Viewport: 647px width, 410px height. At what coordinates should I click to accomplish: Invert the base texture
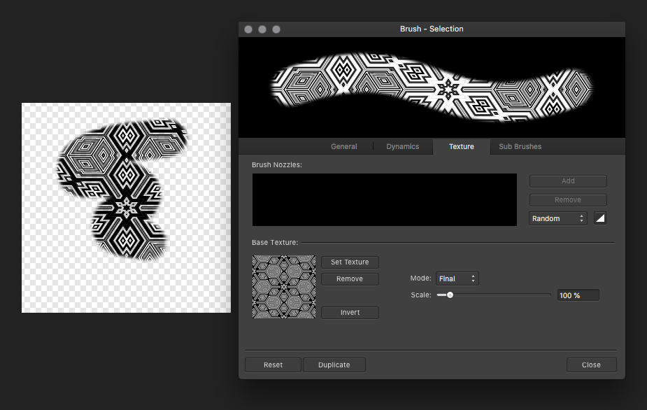pyautogui.click(x=350, y=312)
